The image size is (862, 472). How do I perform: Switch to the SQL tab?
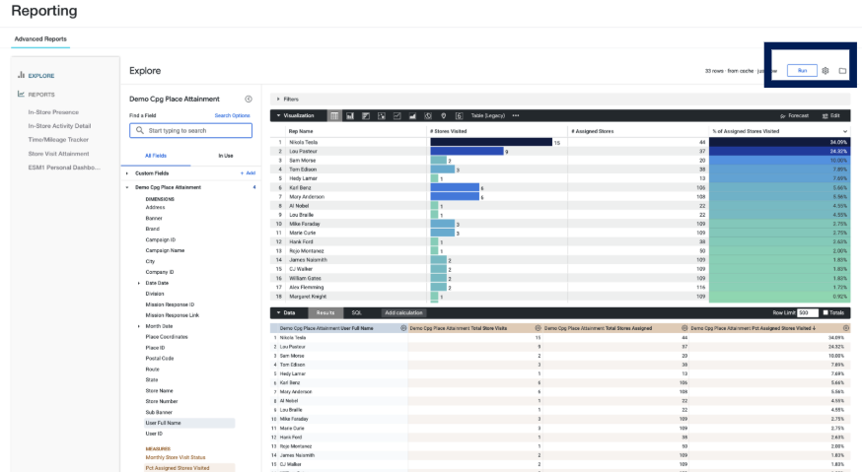click(357, 312)
